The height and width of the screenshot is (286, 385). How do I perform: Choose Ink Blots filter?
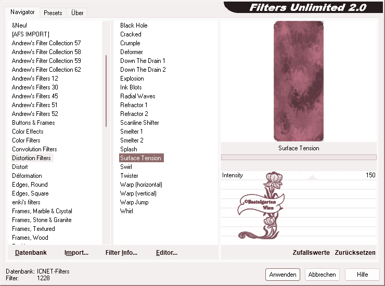tap(131, 87)
